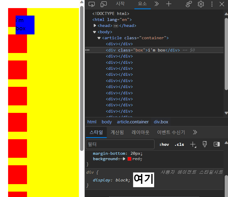228x197 pixels.
Task: Click the 사용자 에이전트 스타일시트 label
Action: coord(192,172)
